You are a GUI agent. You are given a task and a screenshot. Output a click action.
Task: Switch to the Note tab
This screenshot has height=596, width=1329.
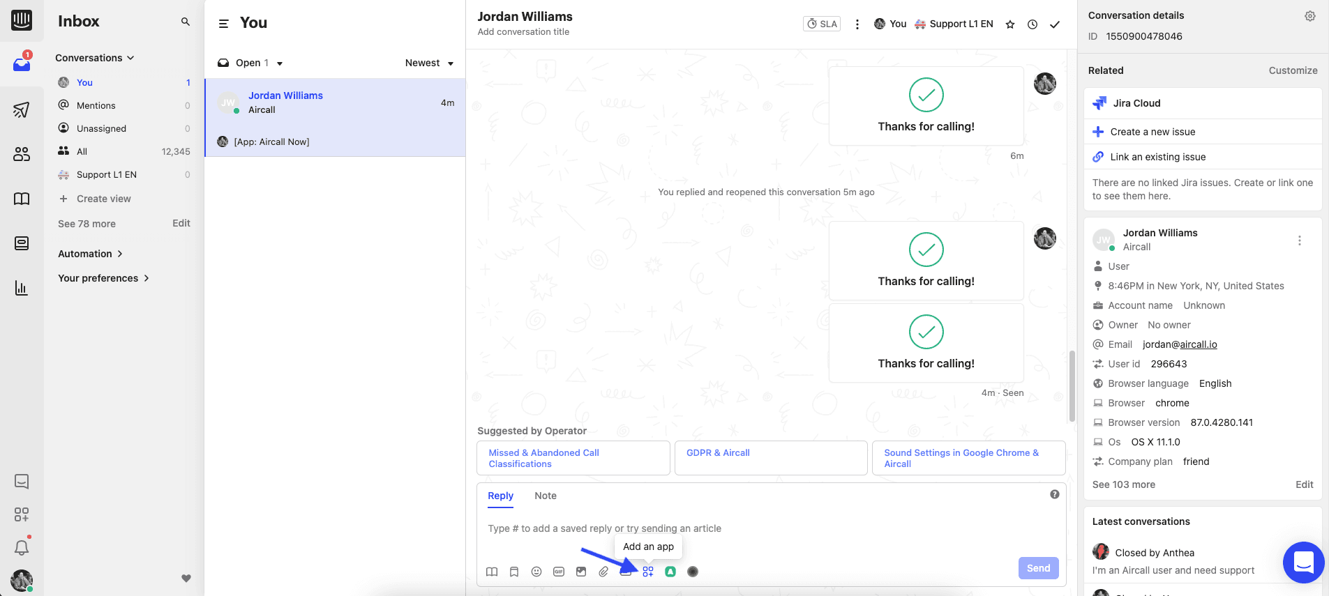546,496
